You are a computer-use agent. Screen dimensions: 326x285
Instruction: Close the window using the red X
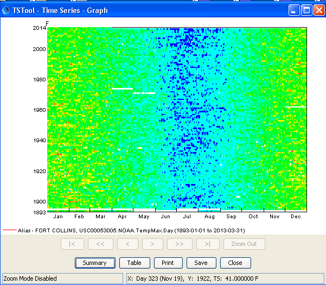pos(318,10)
